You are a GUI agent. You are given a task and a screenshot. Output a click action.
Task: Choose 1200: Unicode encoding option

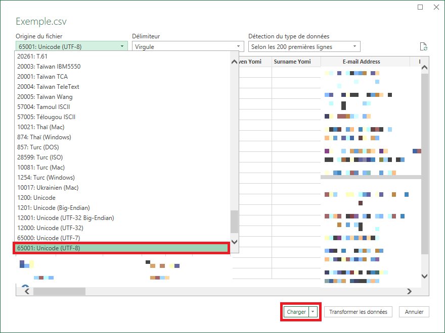(x=36, y=198)
